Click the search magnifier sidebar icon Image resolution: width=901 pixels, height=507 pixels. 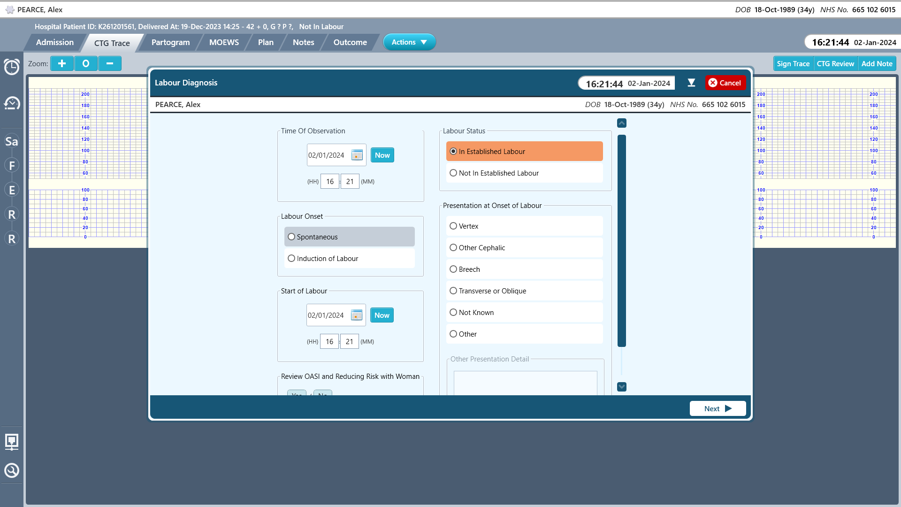[x=12, y=470]
